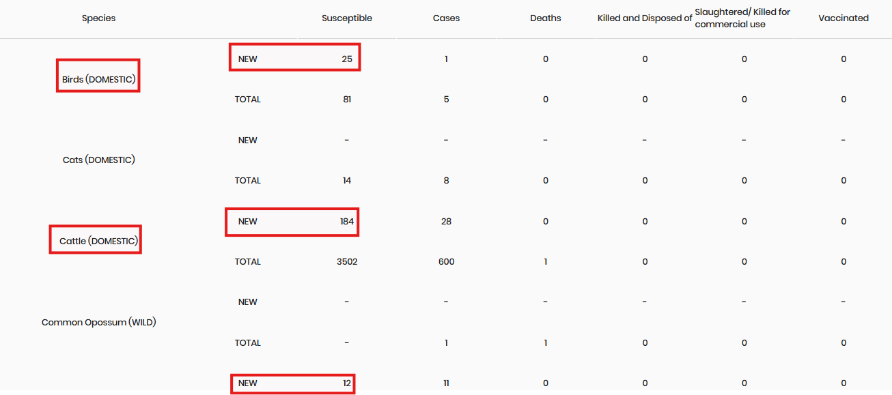Select total cases value 8 for Cats
Image resolution: width=892 pixels, height=395 pixels.
(x=446, y=181)
